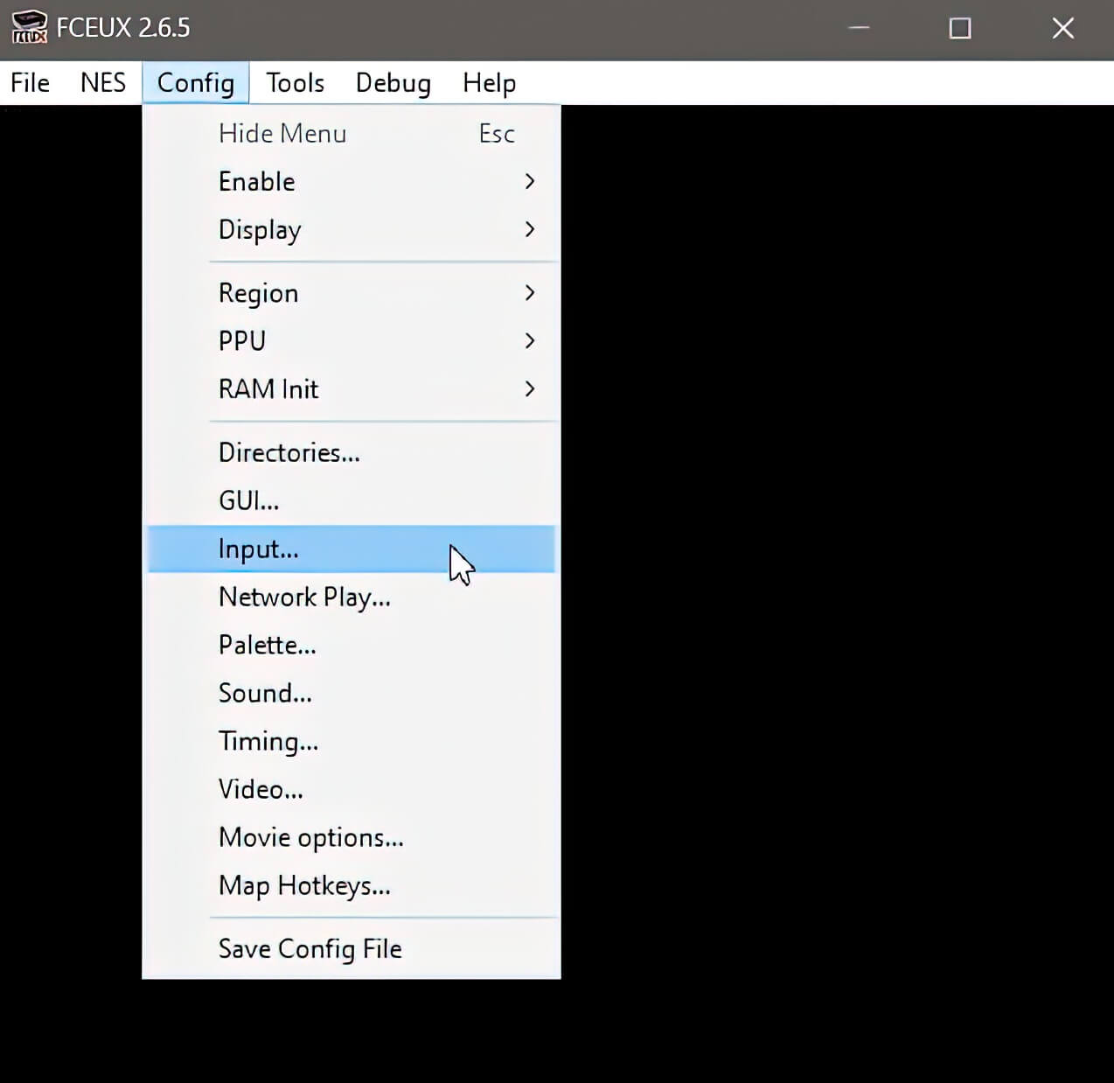This screenshot has width=1114, height=1083.
Task: Click the FCEUX app icon in title bar
Action: [x=29, y=27]
